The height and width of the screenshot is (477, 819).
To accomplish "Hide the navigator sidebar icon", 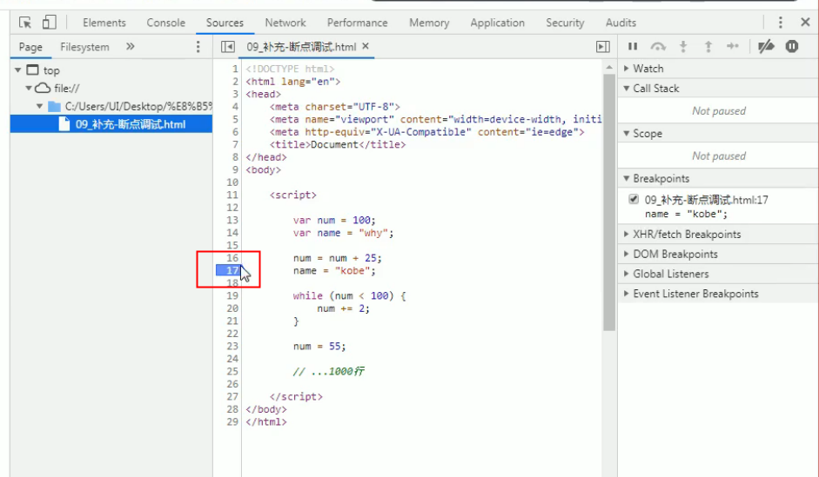I will pos(228,47).
